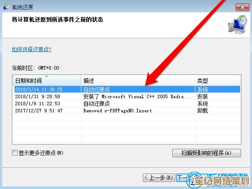
Task: Select the 2017/12/27 9:51:47 restore point
Action: [x=127, y=111]
